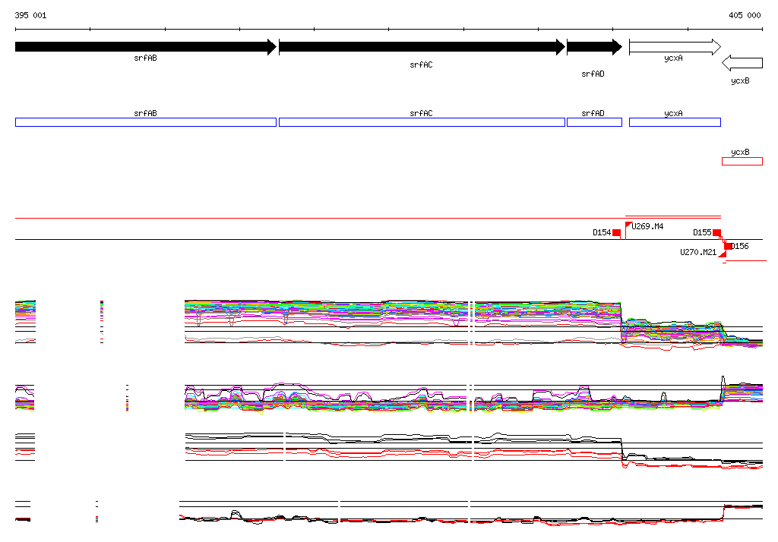The height and width of the screenshot is (542, 778).
Task: Click the srfAB label above blue box
Action: pos(145,114)
